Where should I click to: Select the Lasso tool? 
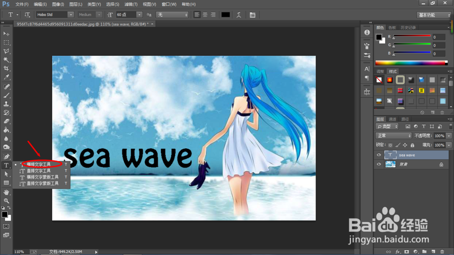click(6, 51)
